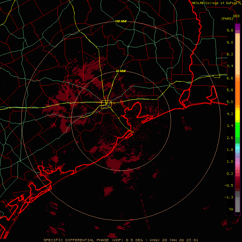This screenshot has height=242, width=242.
Task: Click the 100 NMI range ring label
Action: click(x=121, y=21)
